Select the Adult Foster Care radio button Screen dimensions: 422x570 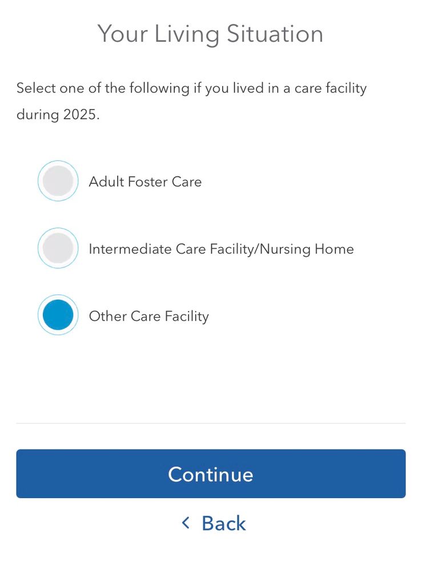coord(58,181)
